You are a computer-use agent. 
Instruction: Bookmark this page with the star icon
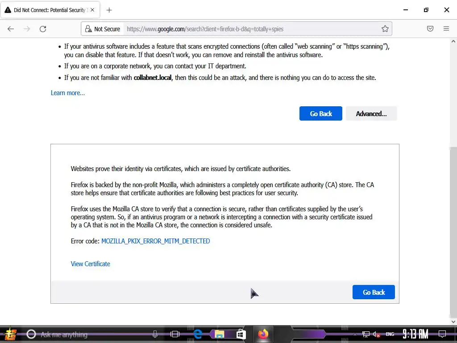pos(385,29)
